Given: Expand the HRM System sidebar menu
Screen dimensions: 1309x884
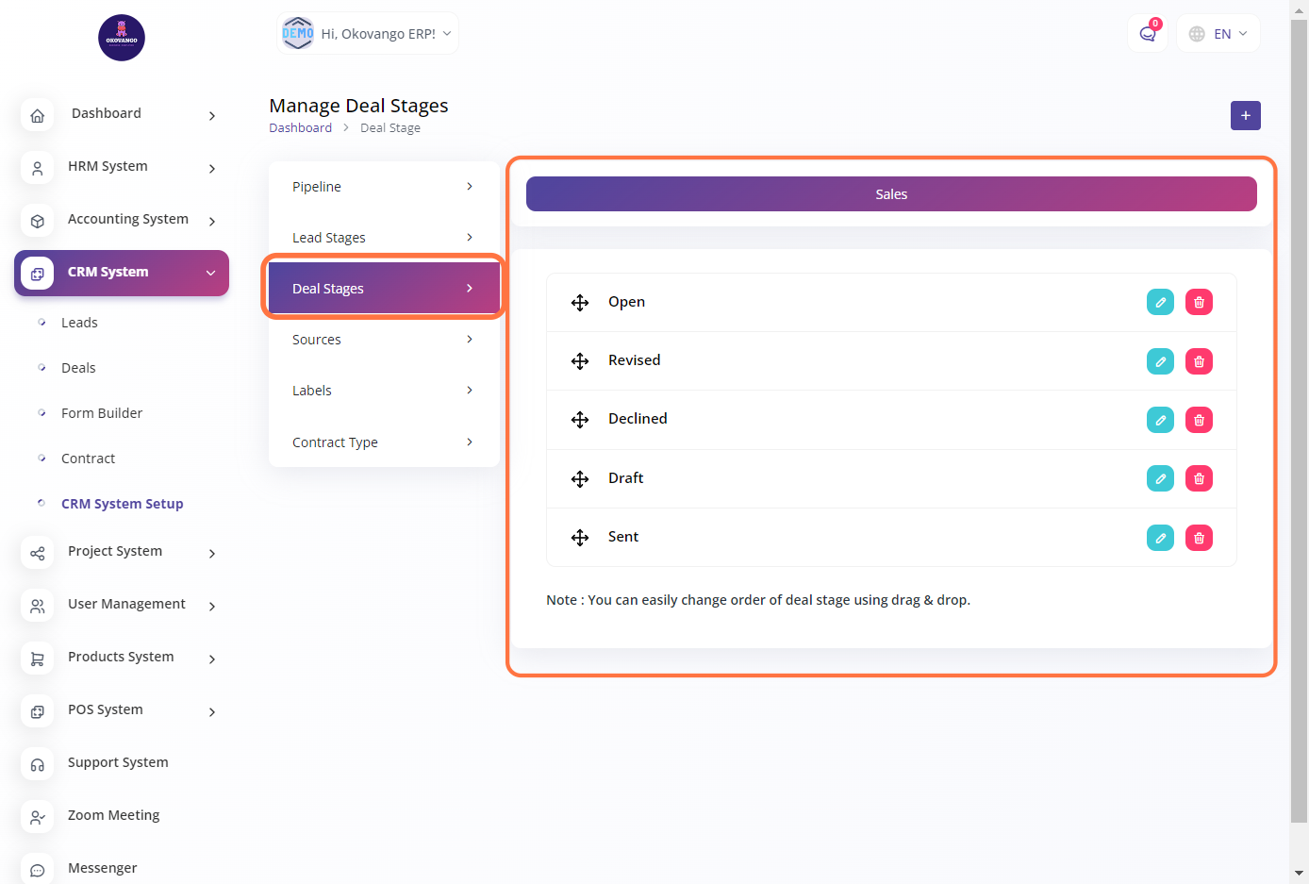Looking at the screenshot, I should pos(121,167).
